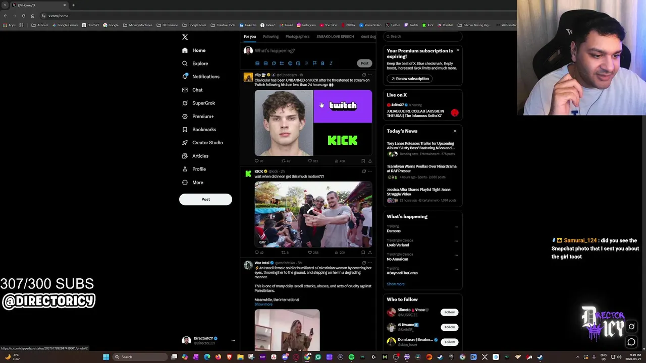Screen dimensions: 646x363
Task: Bookmark the KICK post
Action: 363,253
